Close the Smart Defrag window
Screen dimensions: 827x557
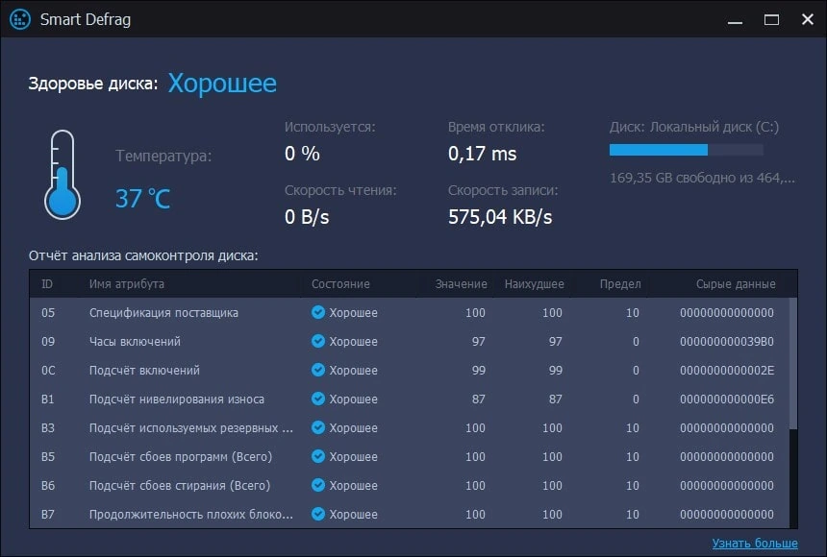pyautogui.click(x=808, y=19)
